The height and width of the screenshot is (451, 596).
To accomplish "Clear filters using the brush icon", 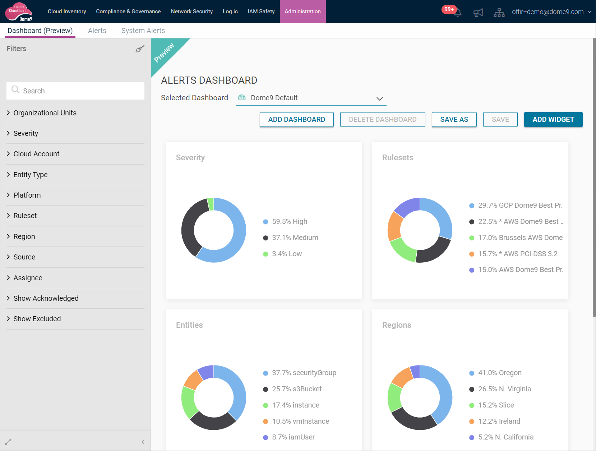I will (x=140, y=49).
